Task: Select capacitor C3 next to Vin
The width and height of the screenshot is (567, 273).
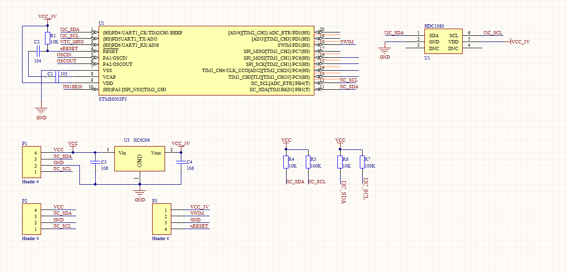Action: point(95,162)
